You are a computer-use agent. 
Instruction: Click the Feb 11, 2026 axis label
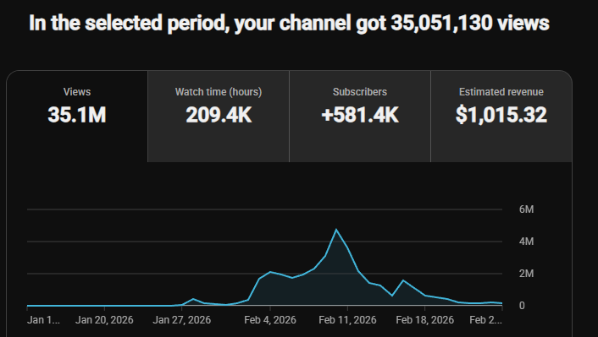click(347, 320)
